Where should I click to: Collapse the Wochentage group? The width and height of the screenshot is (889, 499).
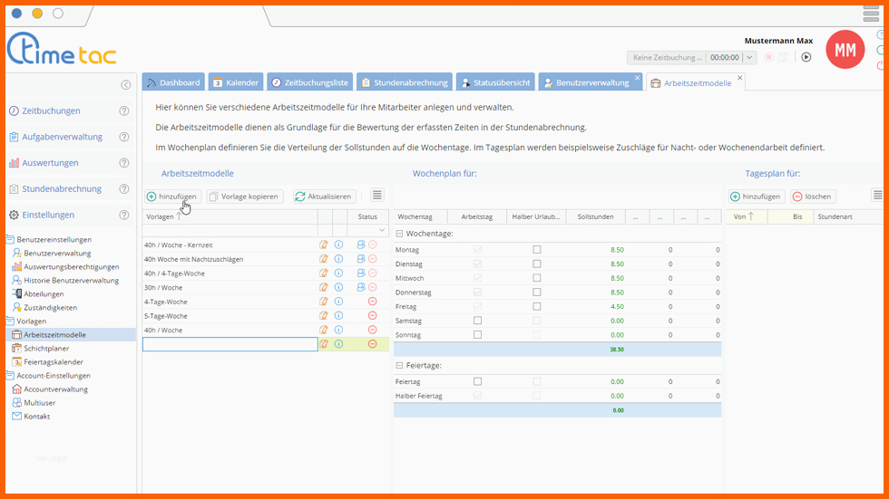[x=399, y=233]
